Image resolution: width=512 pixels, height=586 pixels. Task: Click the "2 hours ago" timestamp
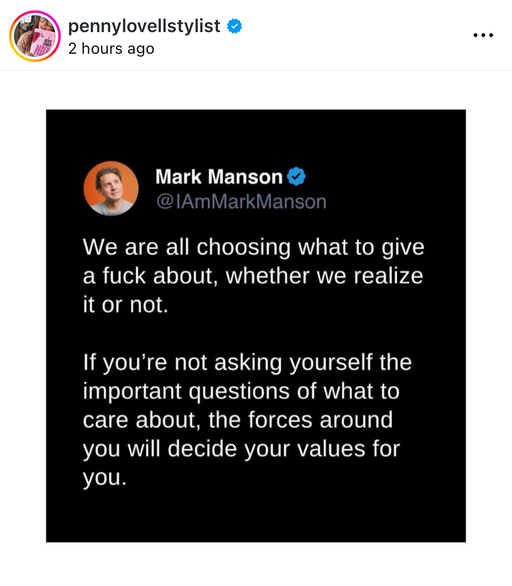111,49
